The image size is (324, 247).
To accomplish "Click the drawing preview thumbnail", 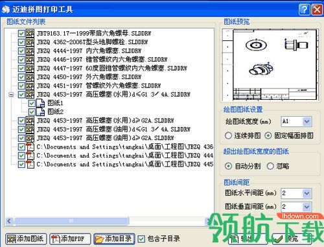I will point(270,65).
